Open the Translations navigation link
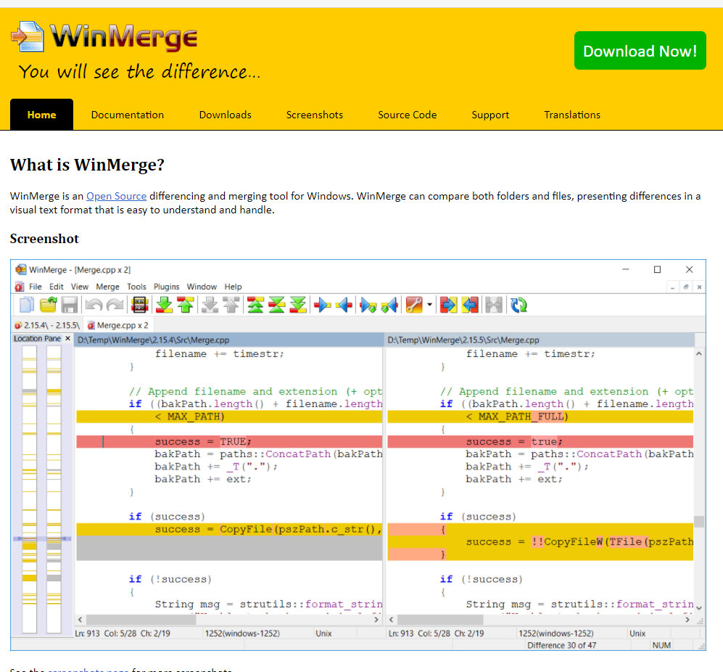The image size is (723, 672). pos(571,115)
